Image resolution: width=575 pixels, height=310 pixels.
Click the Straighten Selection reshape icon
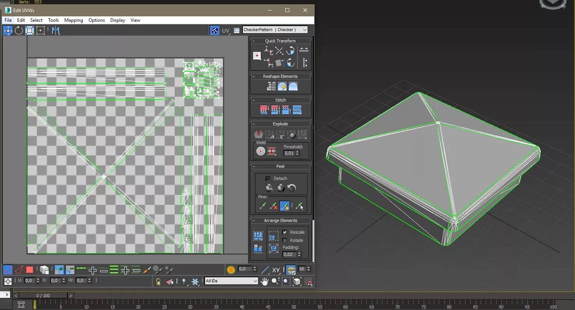coord(271,86)
